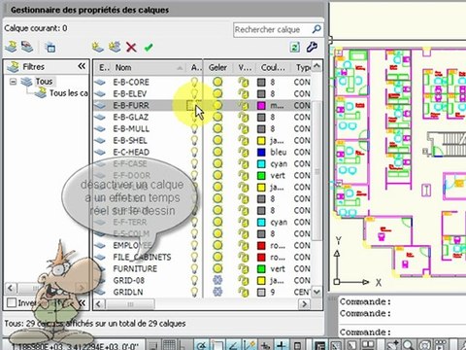The image size is (466, 350).
Task: Click the freeze sun icon of FILE_CABINETS
Action: pos(217,257)
